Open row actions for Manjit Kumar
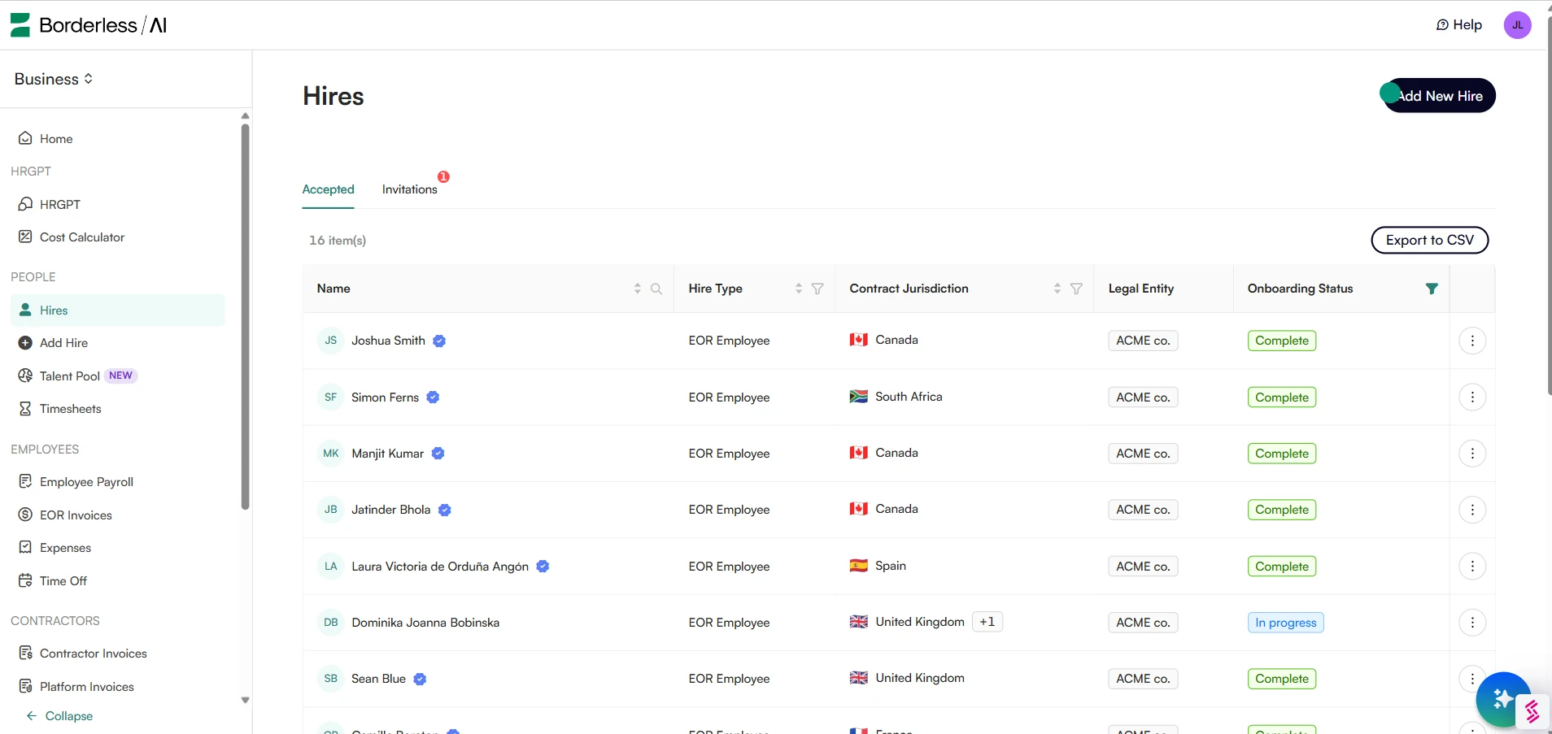 point(1472,454)
